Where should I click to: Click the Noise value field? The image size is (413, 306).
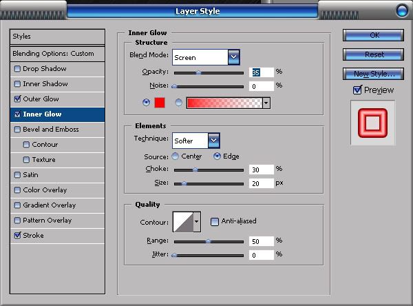[262, 86]
